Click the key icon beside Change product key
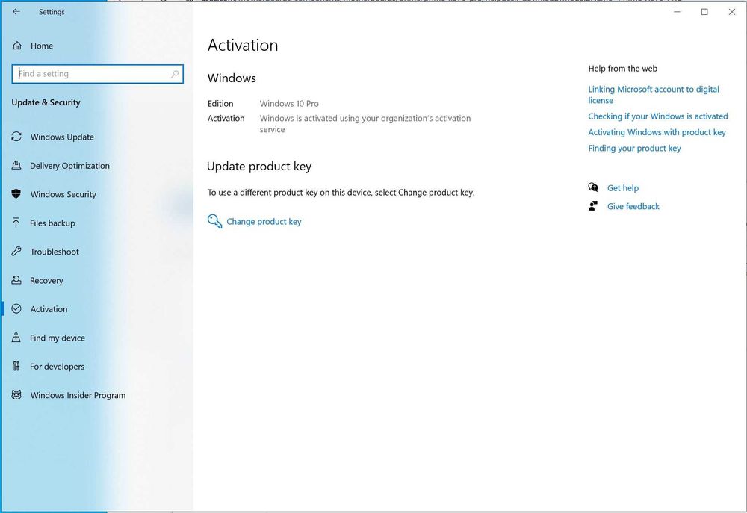Viewport: 747px width, 513px height. (214, 221)
